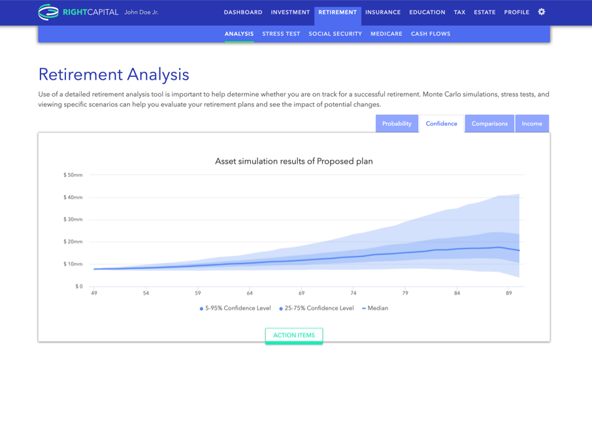The height and width of the screenshot is (425, 592).
Task: Open the Comparisons tab
Action: (489, 123)
